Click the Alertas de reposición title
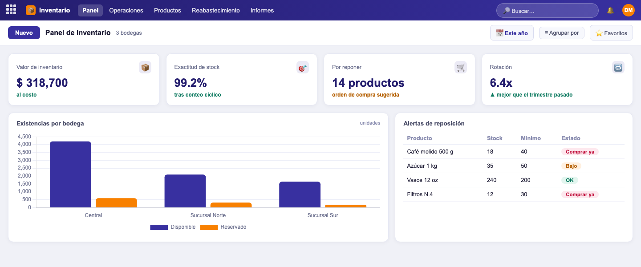Screen dimensions: 641x267 pos(434,124)
